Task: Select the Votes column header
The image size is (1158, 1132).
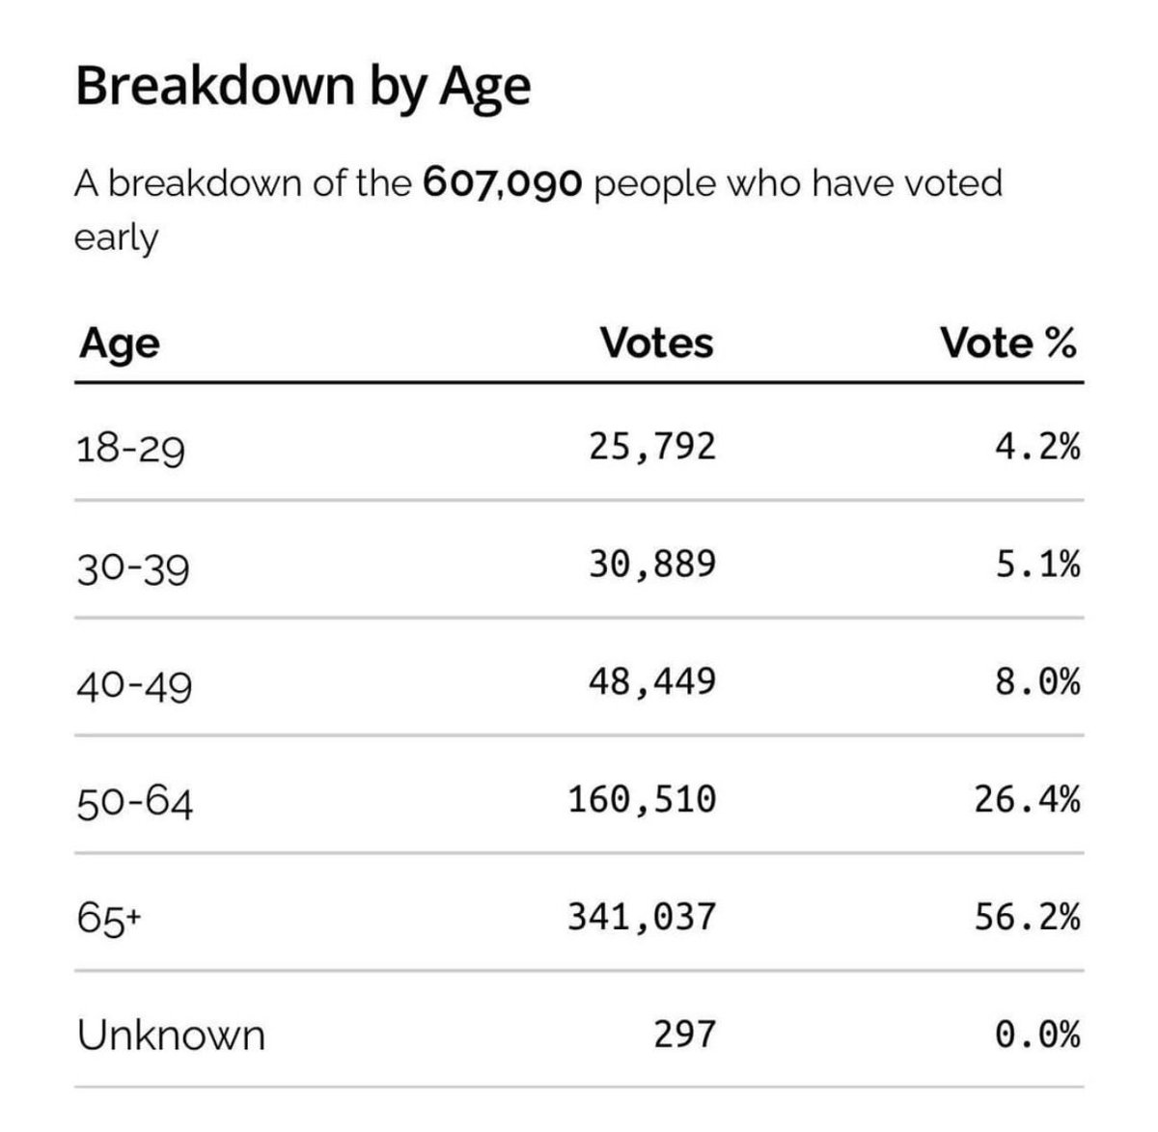Action: (x=656, y=343)
